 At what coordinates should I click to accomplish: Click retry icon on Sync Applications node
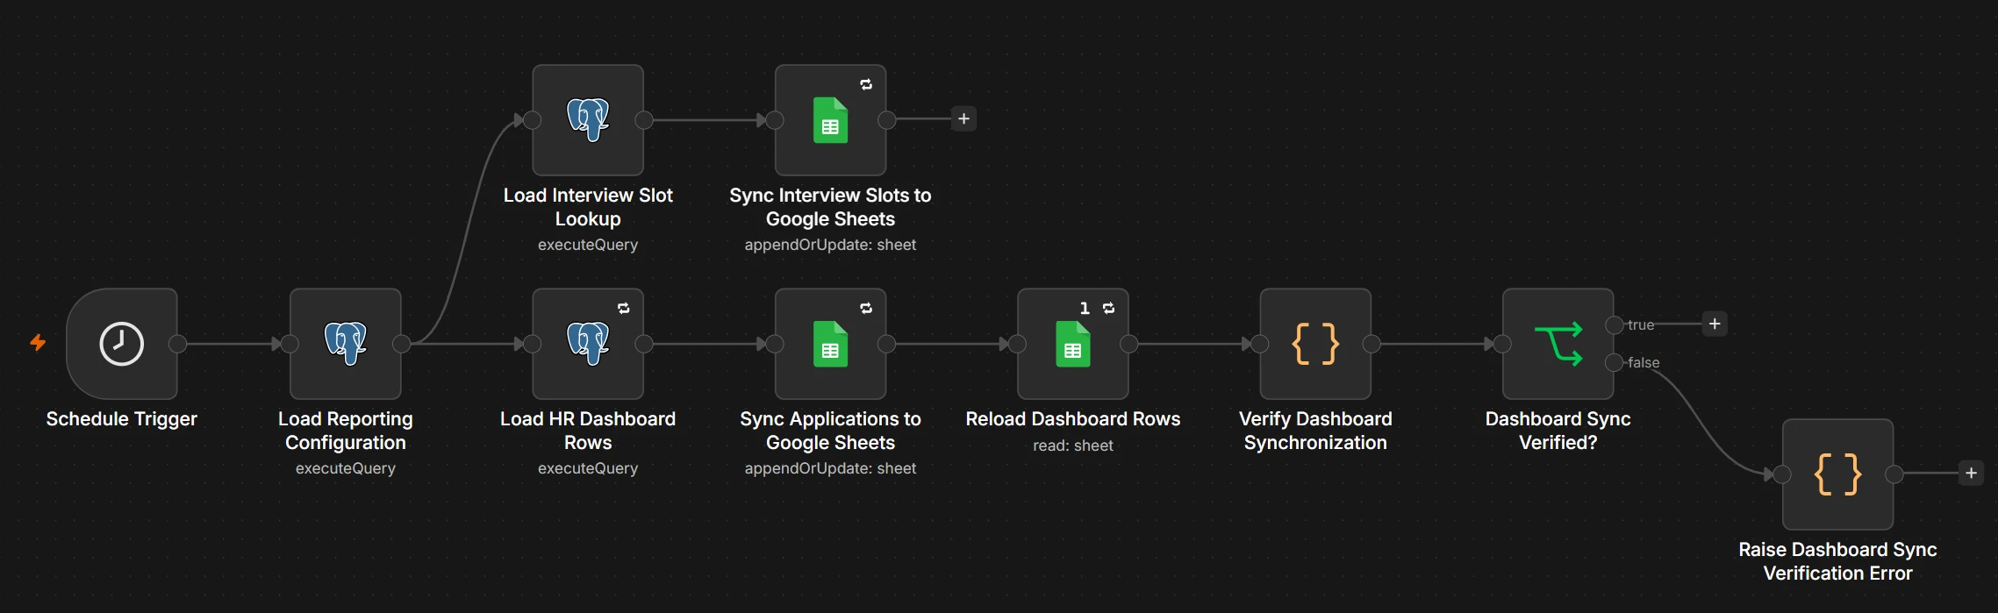[866, 308]
